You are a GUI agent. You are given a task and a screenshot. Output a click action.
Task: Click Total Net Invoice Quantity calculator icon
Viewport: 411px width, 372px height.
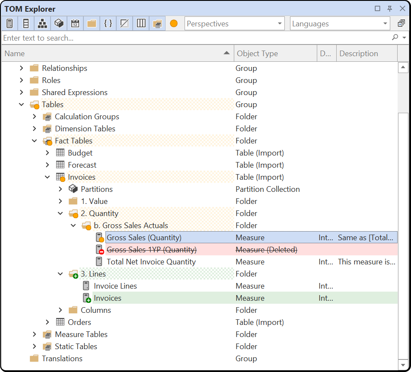pos(99,261)
